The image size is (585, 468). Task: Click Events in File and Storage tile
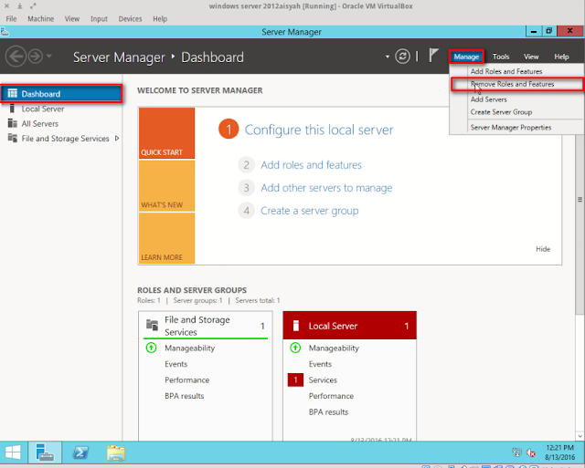point(176,364)
